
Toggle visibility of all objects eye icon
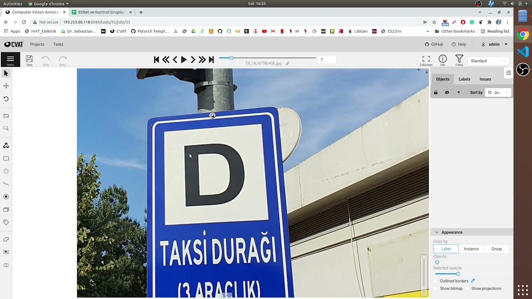click(447, 93)
